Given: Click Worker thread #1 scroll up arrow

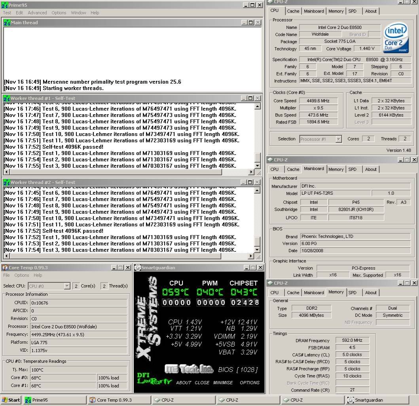Looking at the screenshot, I should 257,107.
